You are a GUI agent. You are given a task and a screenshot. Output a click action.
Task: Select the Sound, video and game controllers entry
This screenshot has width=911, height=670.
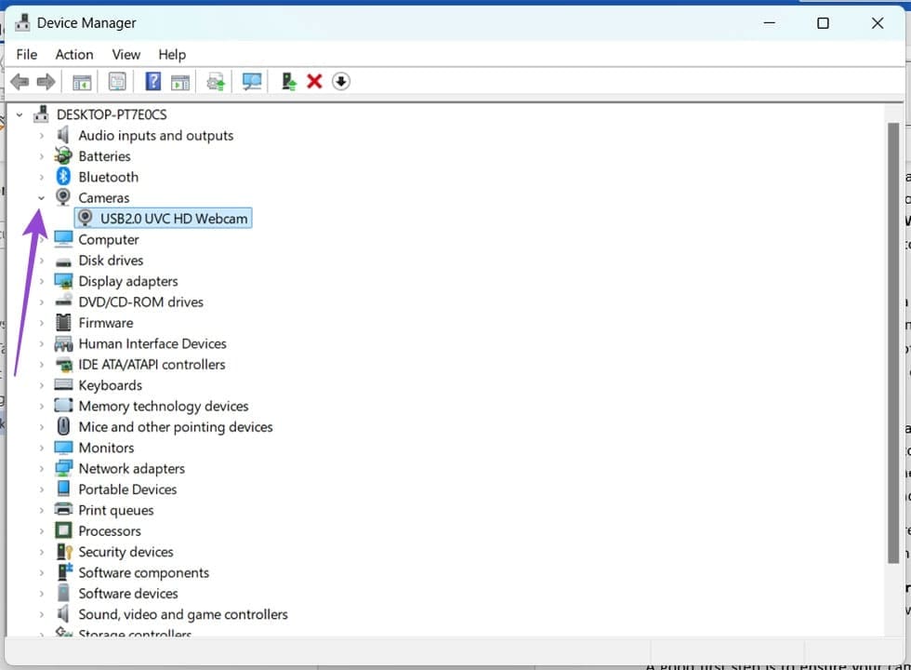point(183,614)
